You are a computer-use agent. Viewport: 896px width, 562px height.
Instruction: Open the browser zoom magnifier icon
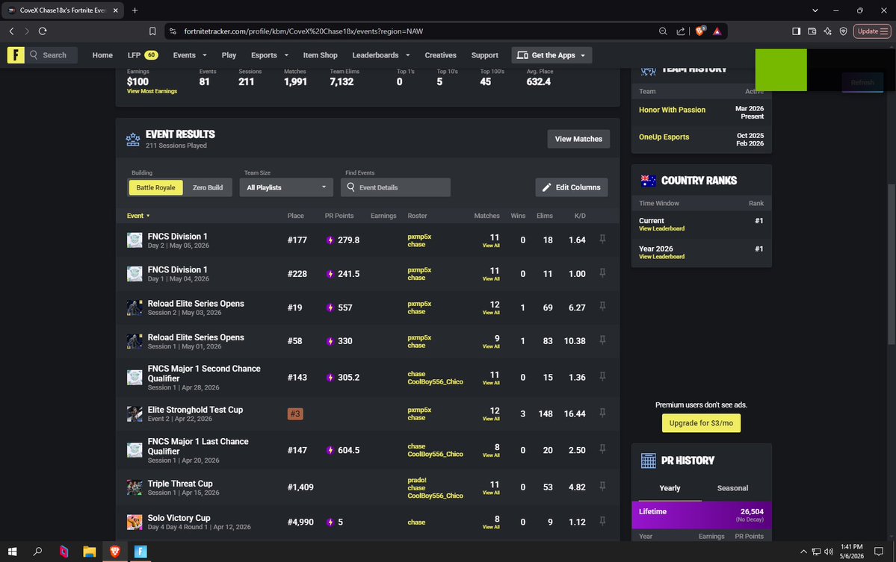tap(663, 31)
